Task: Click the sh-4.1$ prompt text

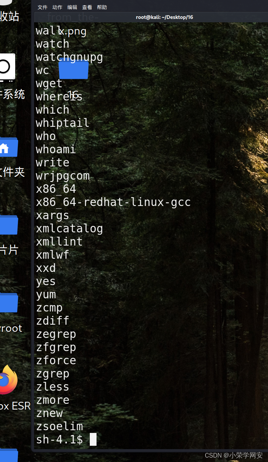Action: pyautogui.click(x=59, y=439)
